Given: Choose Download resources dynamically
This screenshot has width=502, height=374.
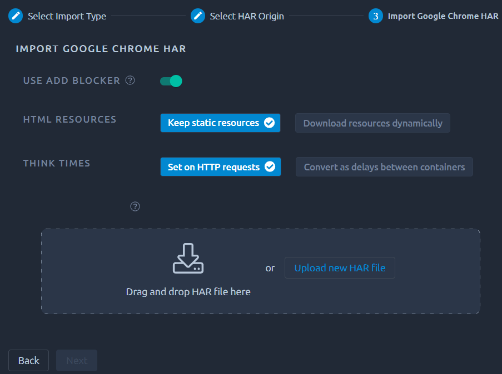Looking at the screenshot, I should click(372, 123).
